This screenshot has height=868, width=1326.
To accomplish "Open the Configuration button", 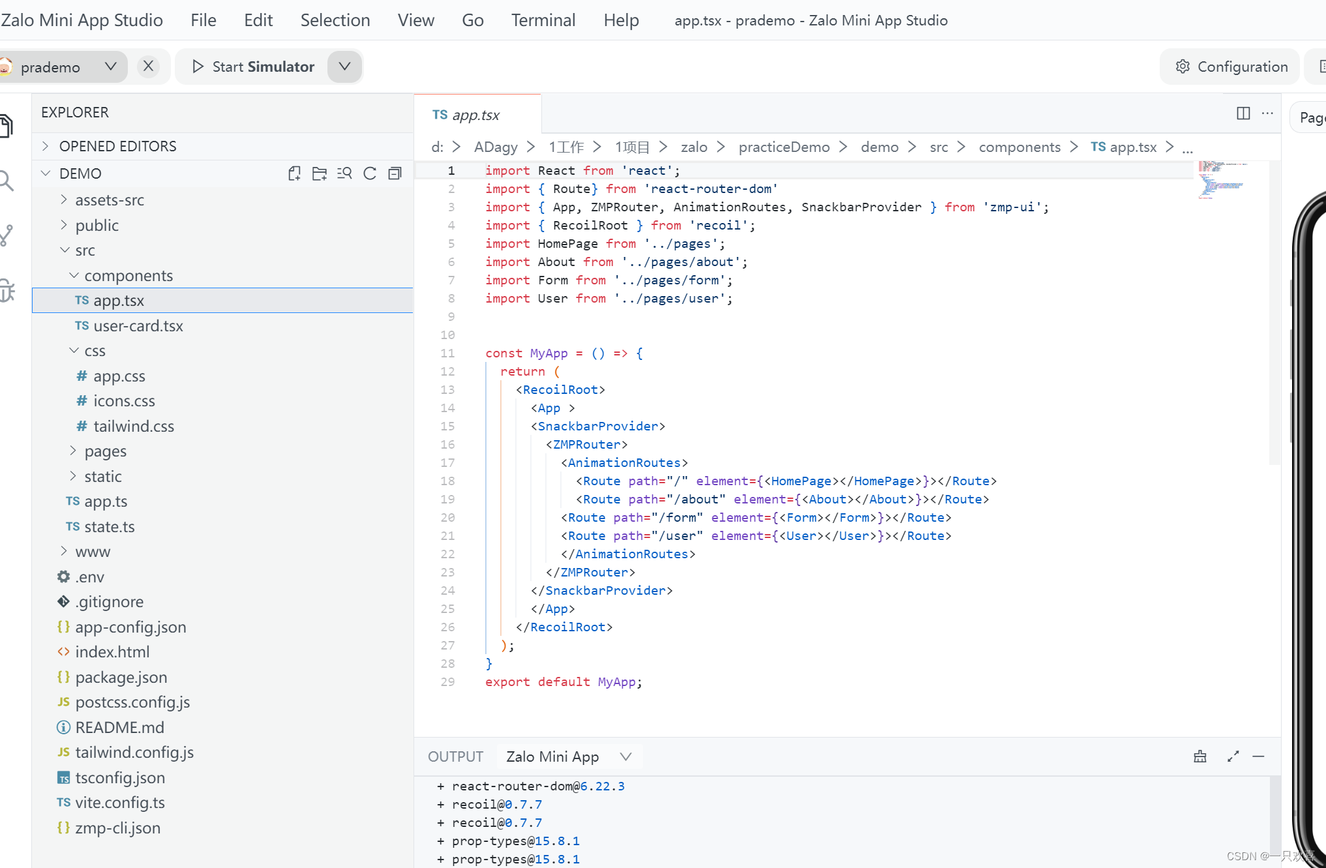I will click(x=1231, y=67).
